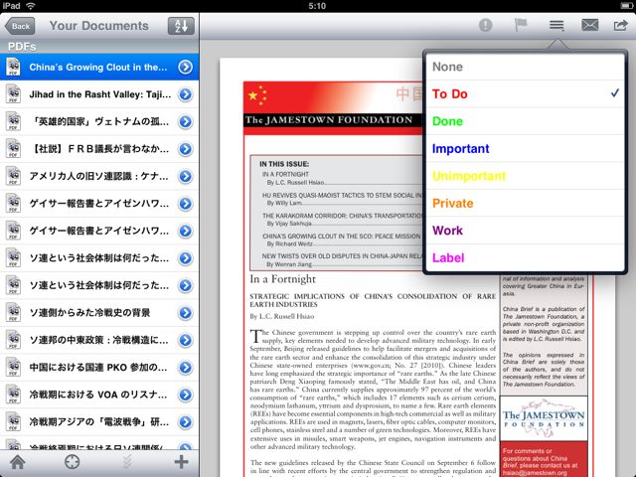Viewport: 636px width, 477px height.
Task: Tap the Back button
Action: click(x=20, y=26)
